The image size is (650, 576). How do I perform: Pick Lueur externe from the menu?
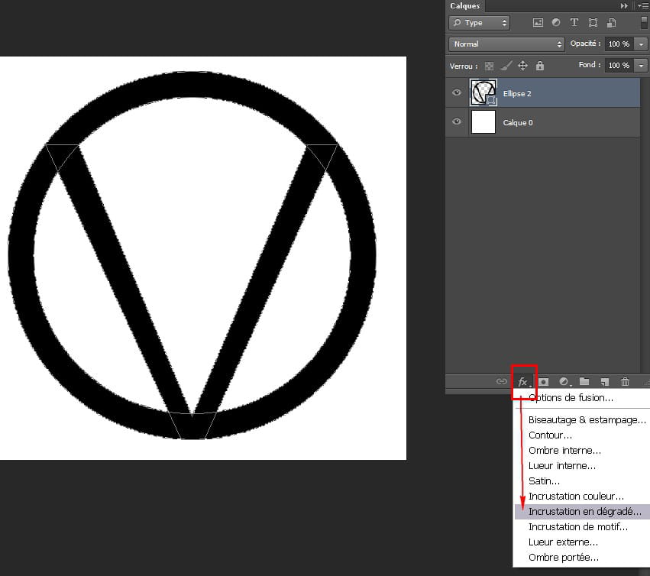pyautogui.click(x=583, y=542)
